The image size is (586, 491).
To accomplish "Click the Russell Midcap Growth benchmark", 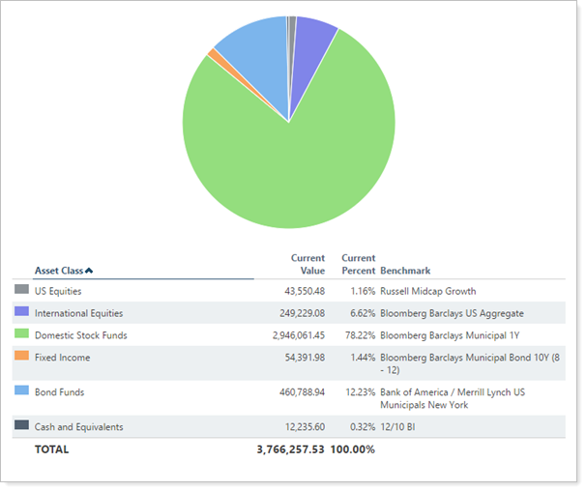I will (427, 291).
